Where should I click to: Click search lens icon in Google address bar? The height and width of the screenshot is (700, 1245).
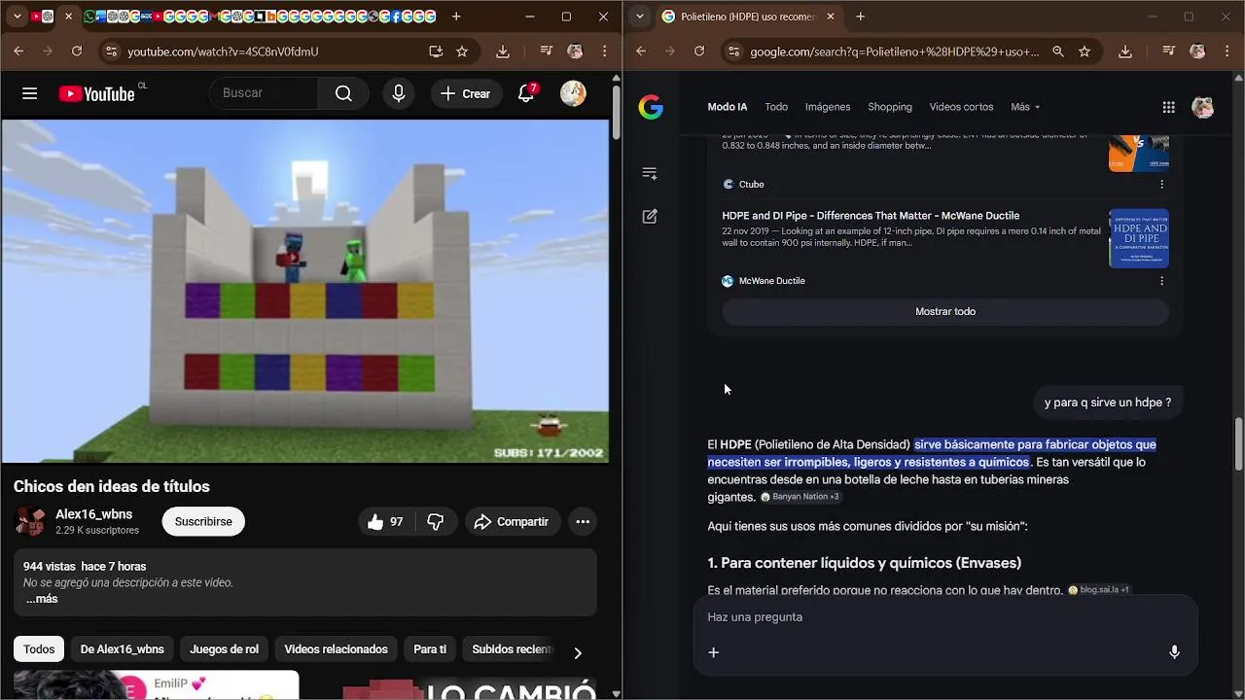click(1058, 52)
